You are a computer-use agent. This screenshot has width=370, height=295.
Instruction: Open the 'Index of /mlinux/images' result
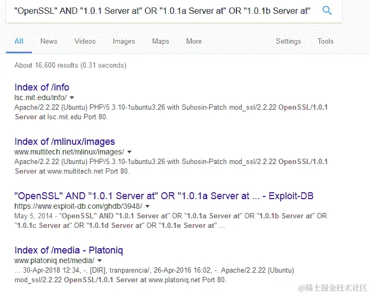pos(64,142)
